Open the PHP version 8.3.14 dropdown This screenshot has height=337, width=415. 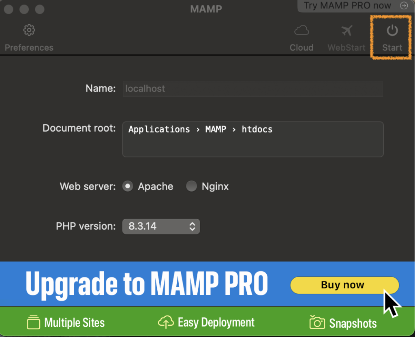tap(161, 226)
